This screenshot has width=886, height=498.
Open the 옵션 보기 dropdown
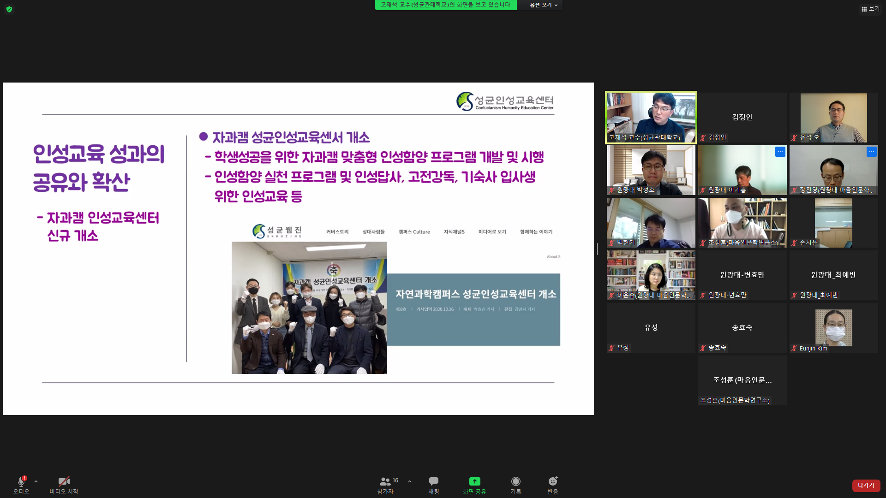click(544, 5)
